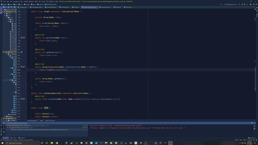Open the File menu

click(4, 2)
